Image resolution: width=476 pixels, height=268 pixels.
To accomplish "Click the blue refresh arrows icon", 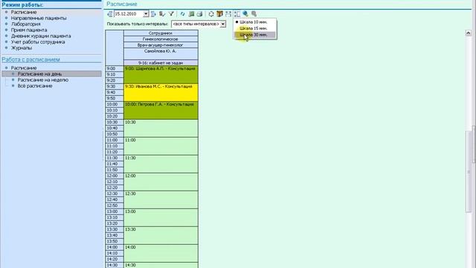I will coord(182,14).
